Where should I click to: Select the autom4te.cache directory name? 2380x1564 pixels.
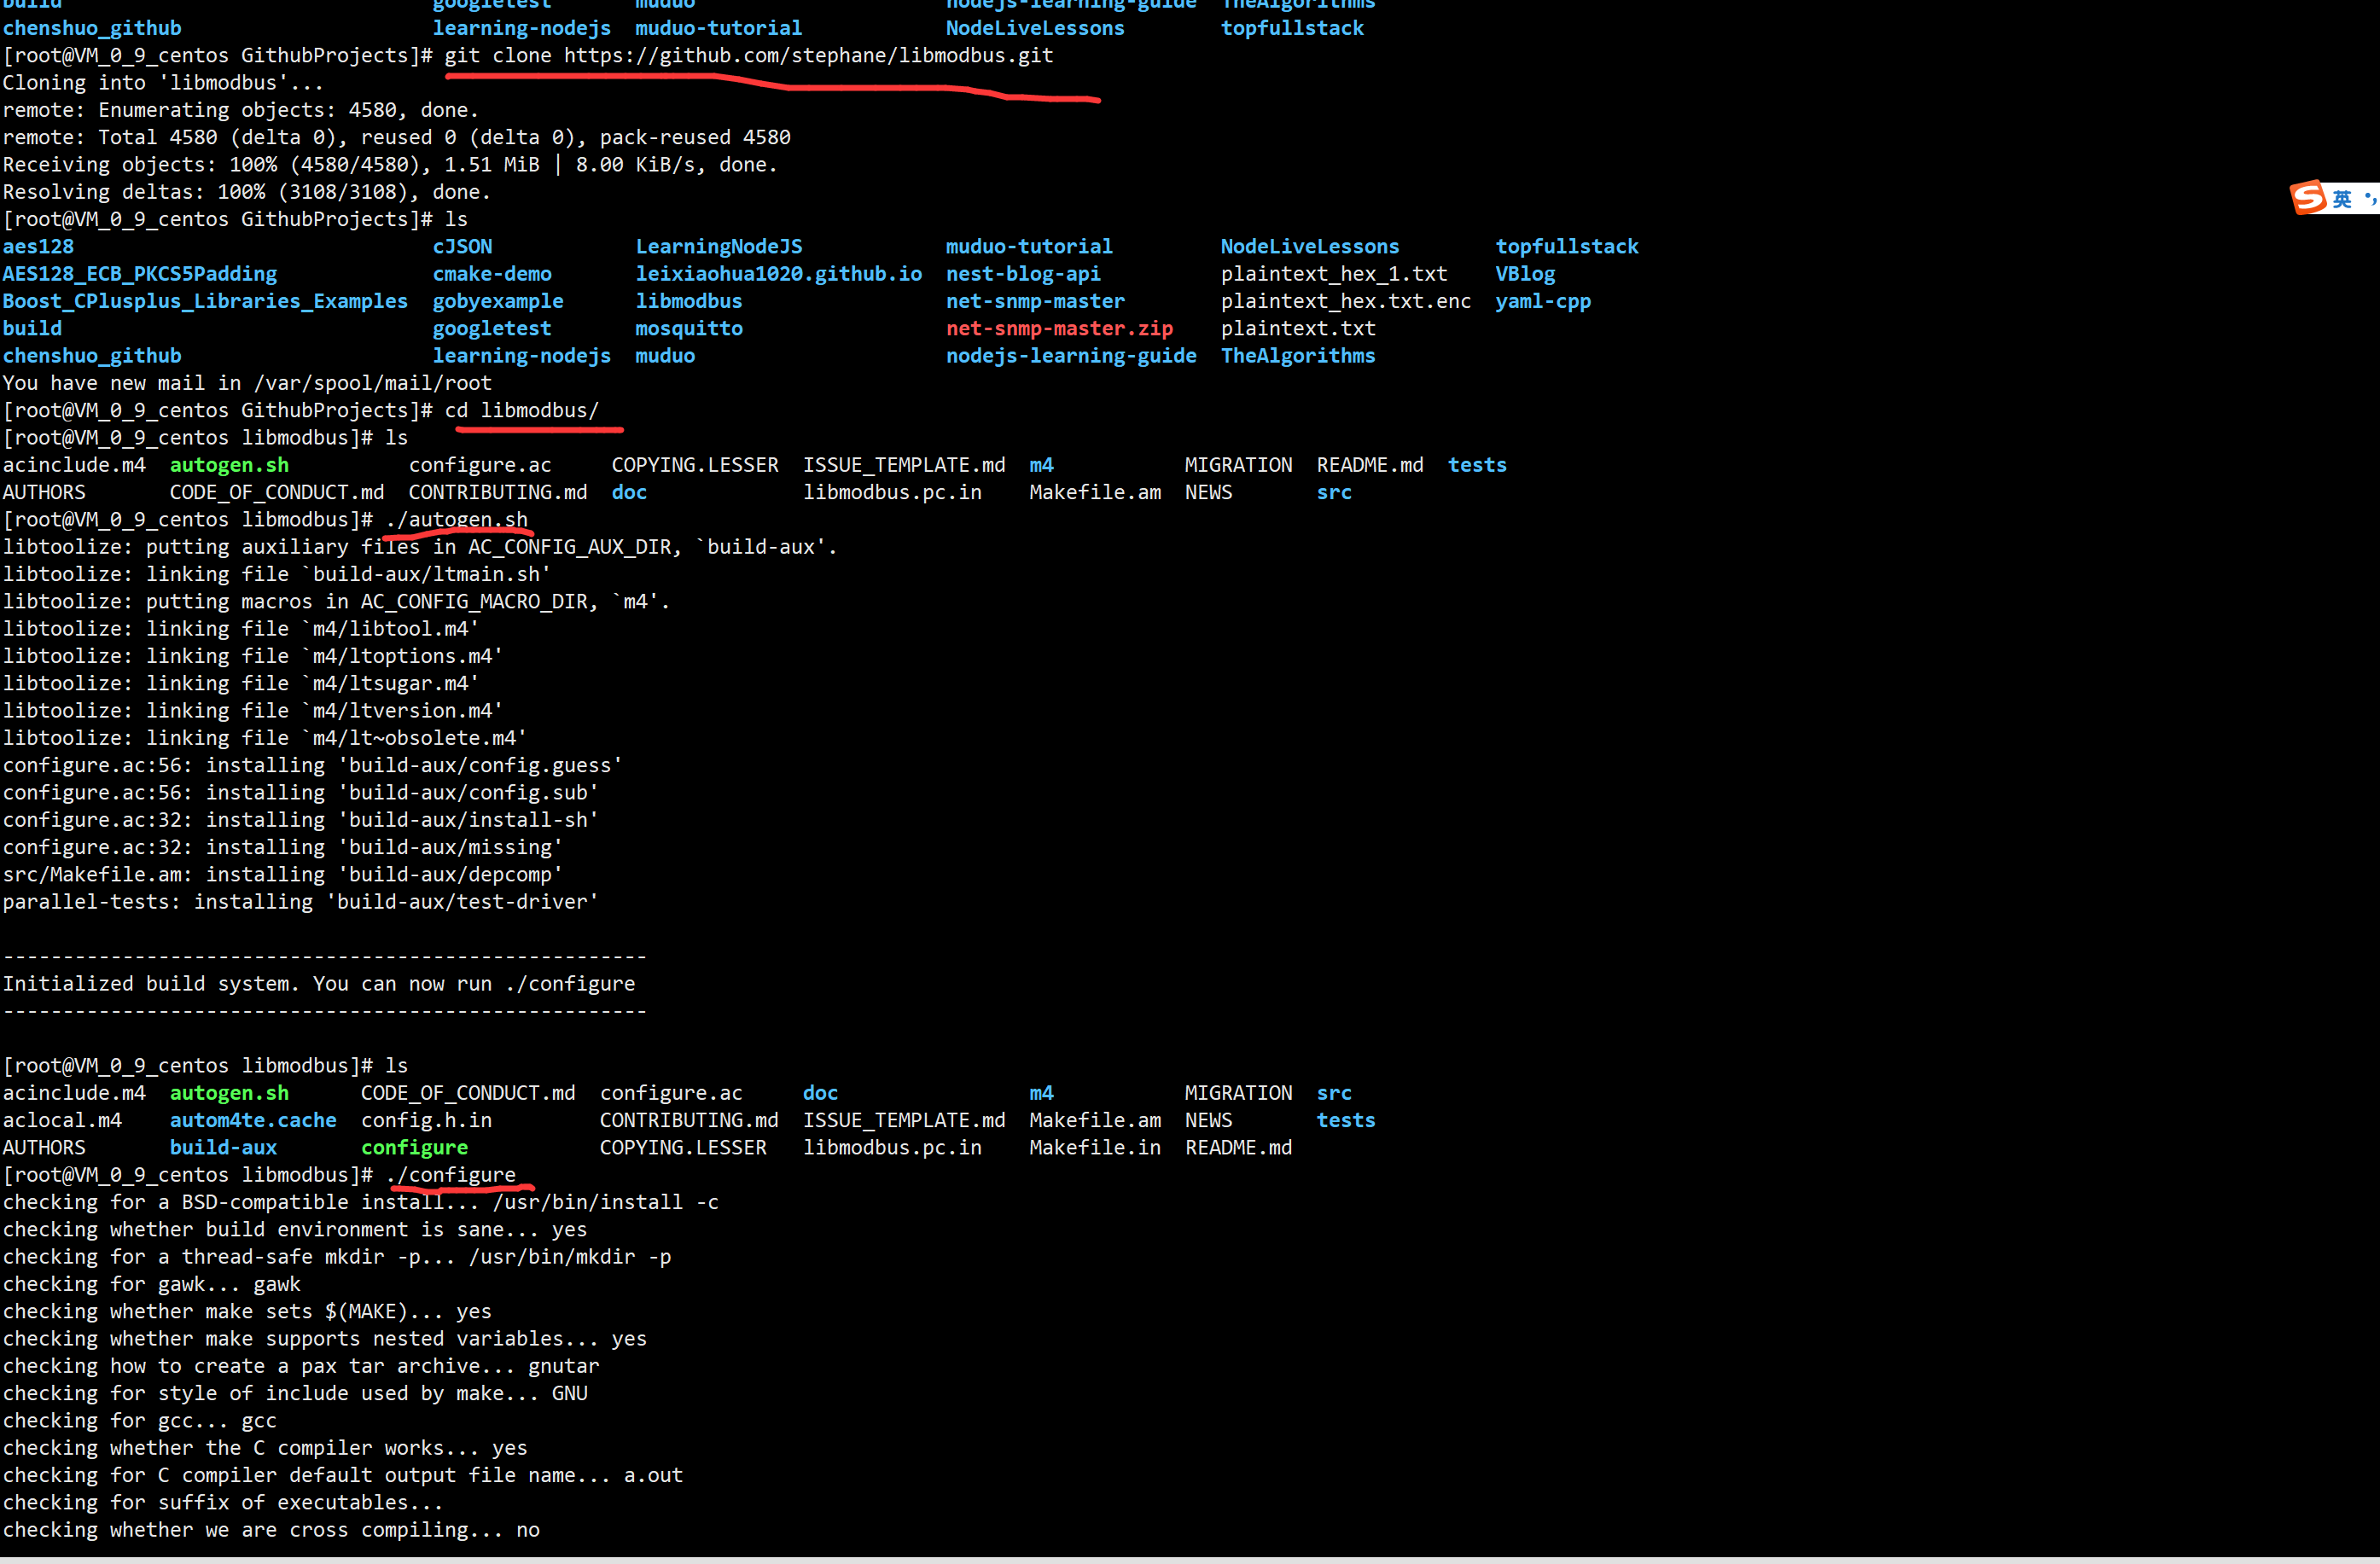click(253, 1121)
